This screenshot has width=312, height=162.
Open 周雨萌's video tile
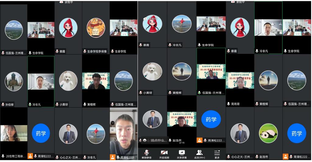pyautogui.click(x=240, y=81)
